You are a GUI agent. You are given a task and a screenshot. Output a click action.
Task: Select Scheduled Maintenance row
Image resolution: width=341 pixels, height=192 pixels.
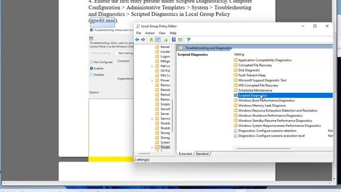point(255,90)
